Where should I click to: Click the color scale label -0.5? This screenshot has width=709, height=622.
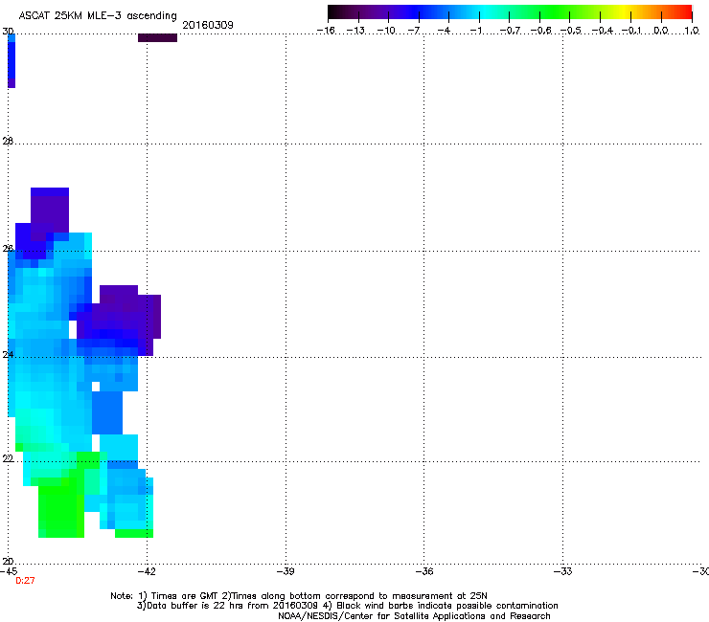pyautogui.click(x=571, y=31)
